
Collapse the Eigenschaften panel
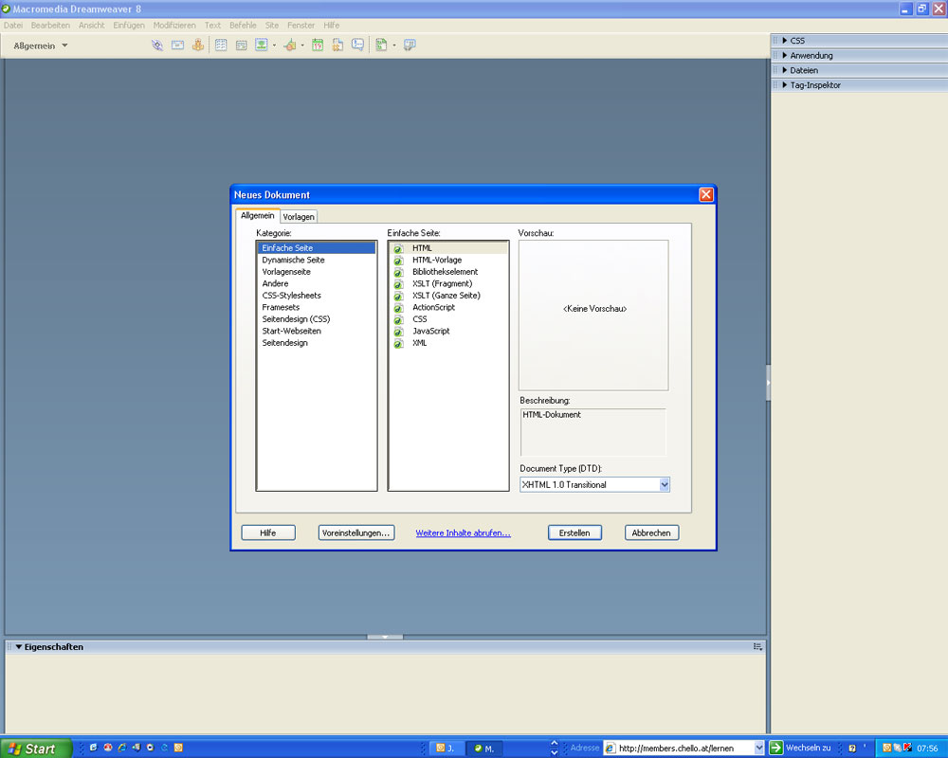point(18,647)
